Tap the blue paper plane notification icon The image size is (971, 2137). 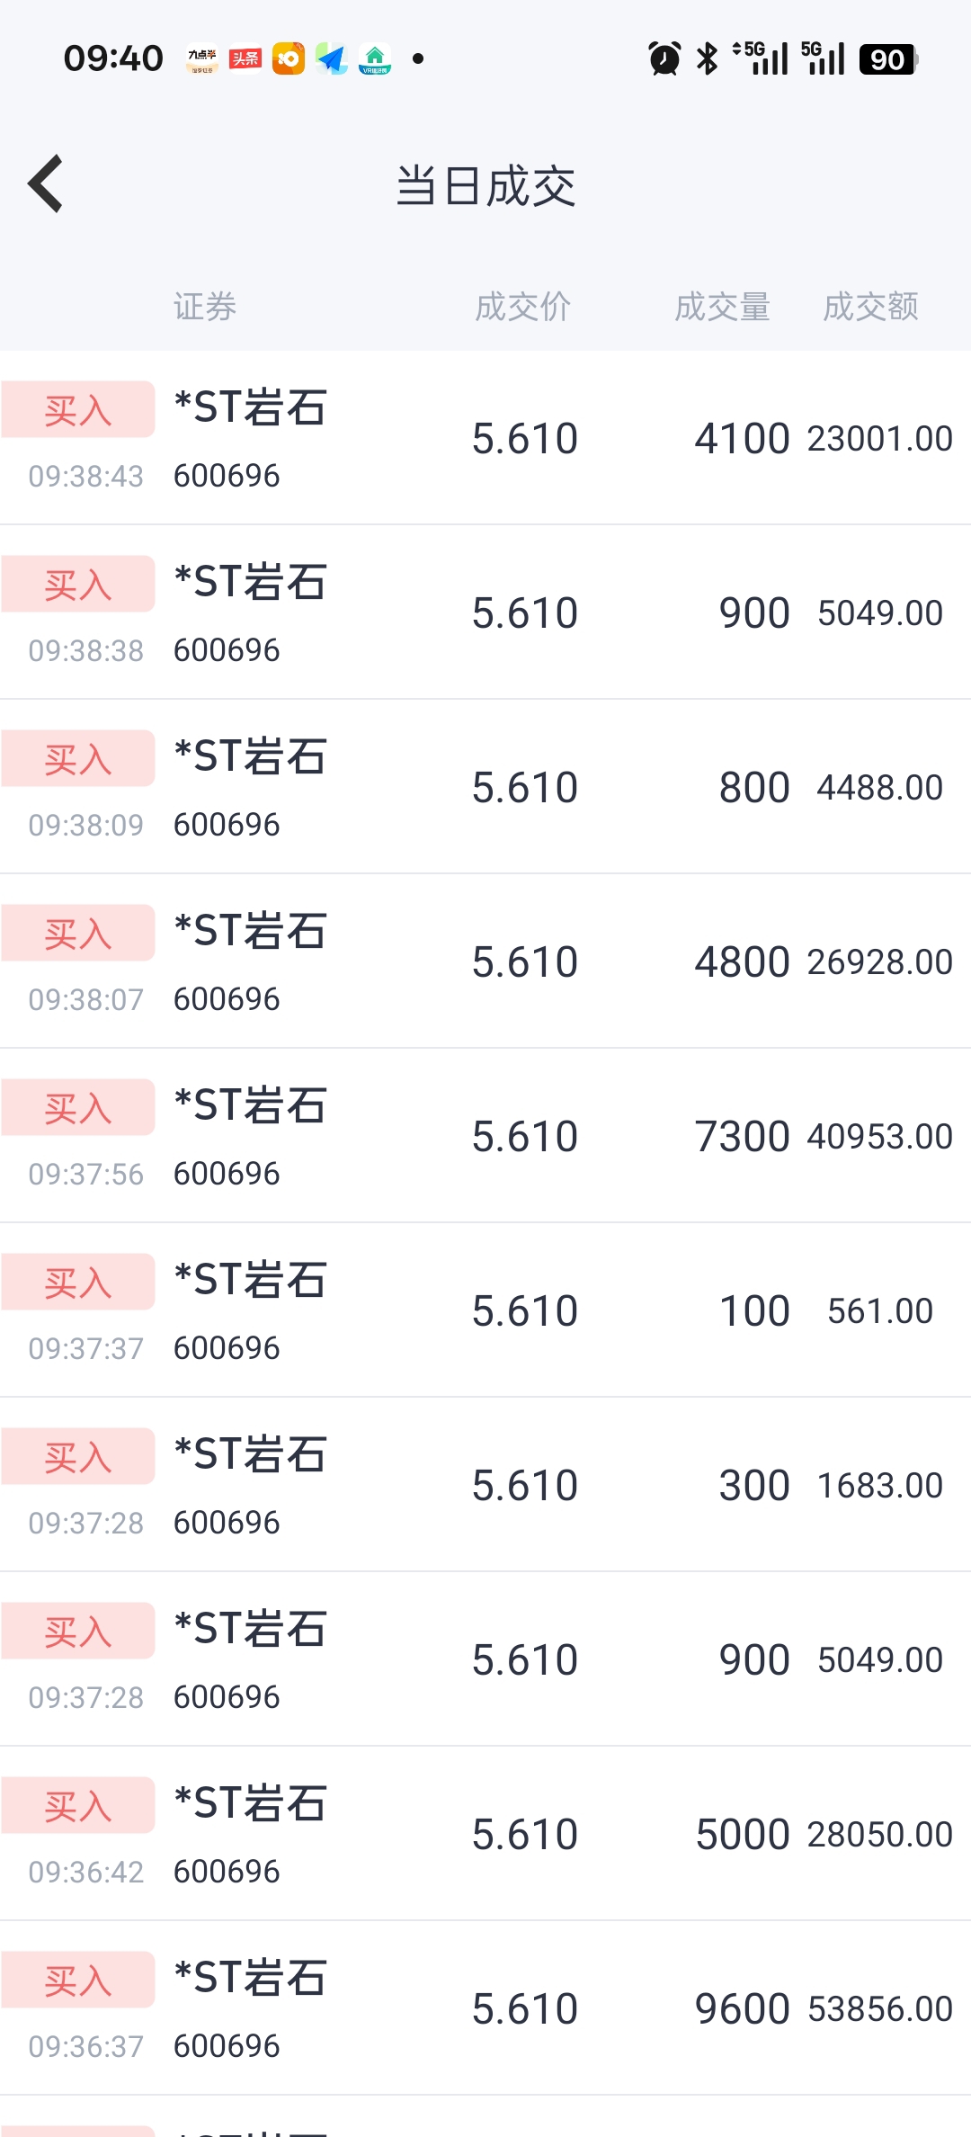click(x=332, y=58)
